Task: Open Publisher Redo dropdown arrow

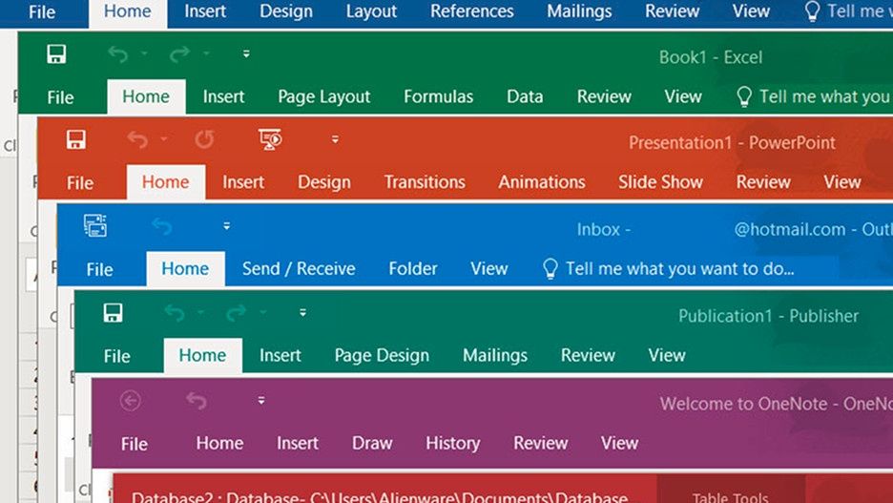Action: 262,312
